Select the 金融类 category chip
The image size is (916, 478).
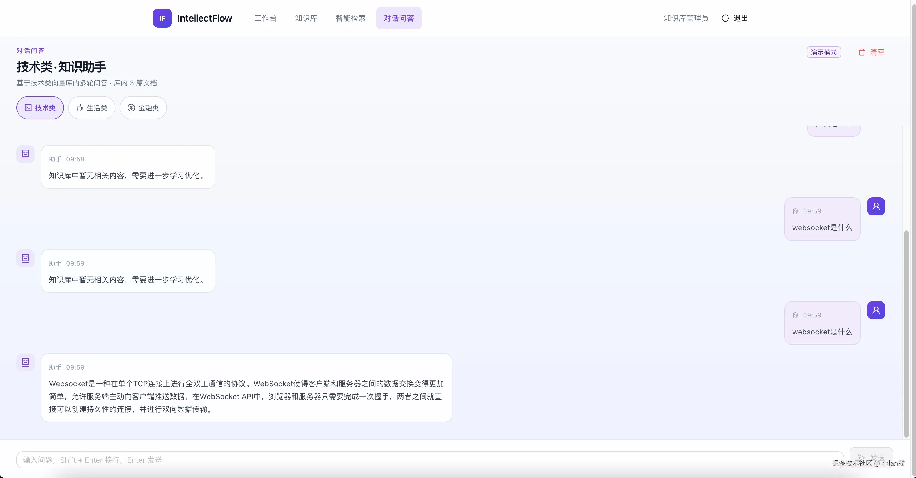(143, 108)
